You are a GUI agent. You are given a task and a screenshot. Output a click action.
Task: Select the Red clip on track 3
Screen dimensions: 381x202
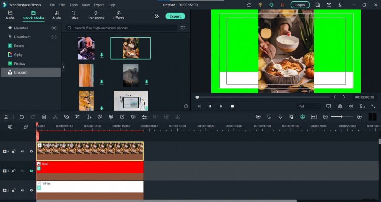coord(90,171)
